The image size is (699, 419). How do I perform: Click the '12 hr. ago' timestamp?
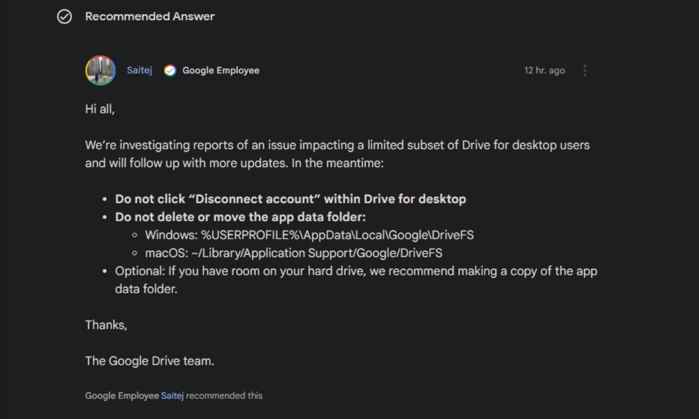545,70
